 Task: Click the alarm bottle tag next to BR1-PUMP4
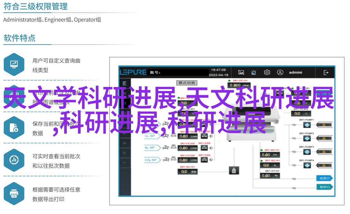(x=325, y=165)
